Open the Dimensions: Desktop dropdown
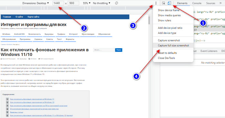225x118 pixels. [35, 3]
